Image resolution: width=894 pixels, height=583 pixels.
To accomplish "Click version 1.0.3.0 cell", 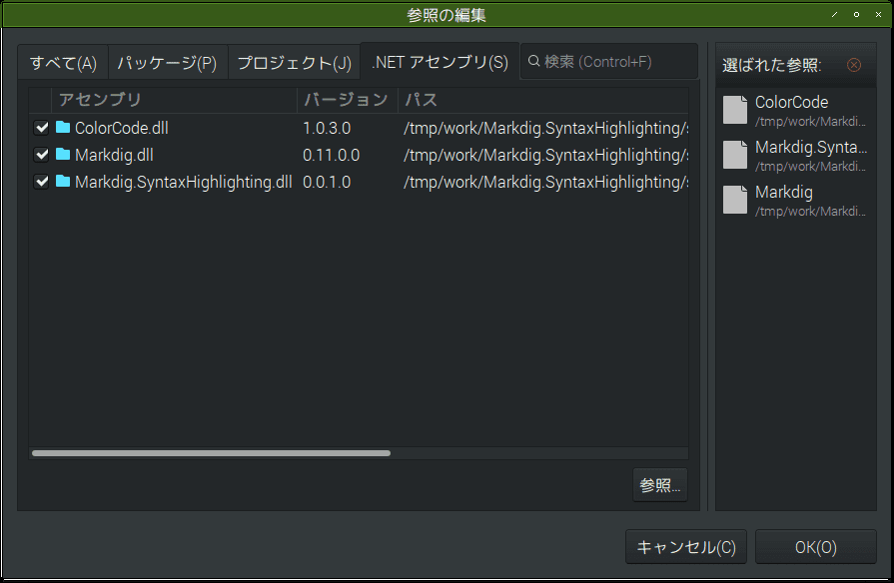I will click(327, 128).
